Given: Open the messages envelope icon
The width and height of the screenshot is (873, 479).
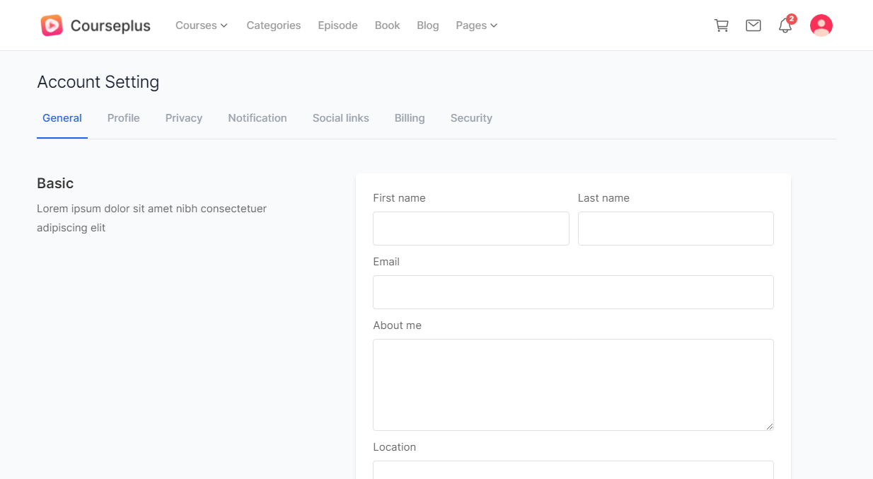Looking at the screenshot, I should (x=753, y=25).
